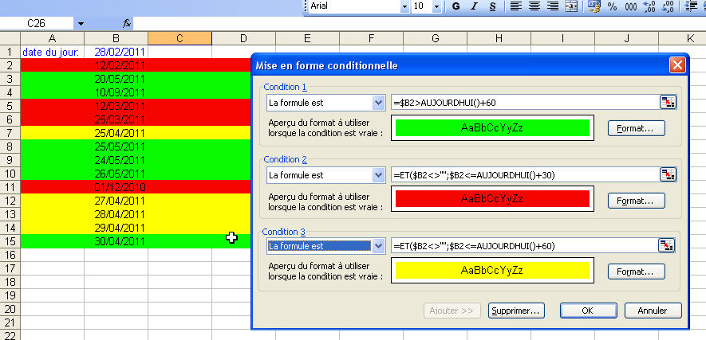Click cell with date 30/04/2011
The height and width of the screenshot is (340, 706).
tap(116, 241)
